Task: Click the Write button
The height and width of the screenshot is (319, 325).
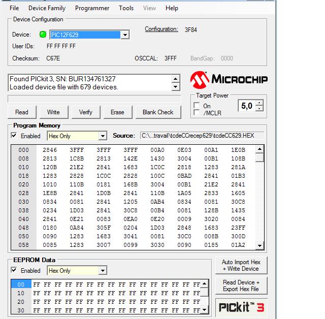Action: (x=54, y=112)
